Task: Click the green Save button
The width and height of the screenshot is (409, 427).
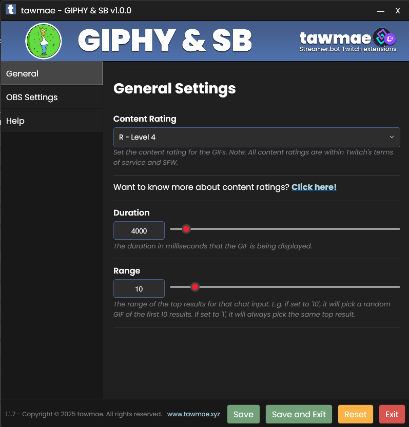Action: pyautogui.click(x=243, y=414)
